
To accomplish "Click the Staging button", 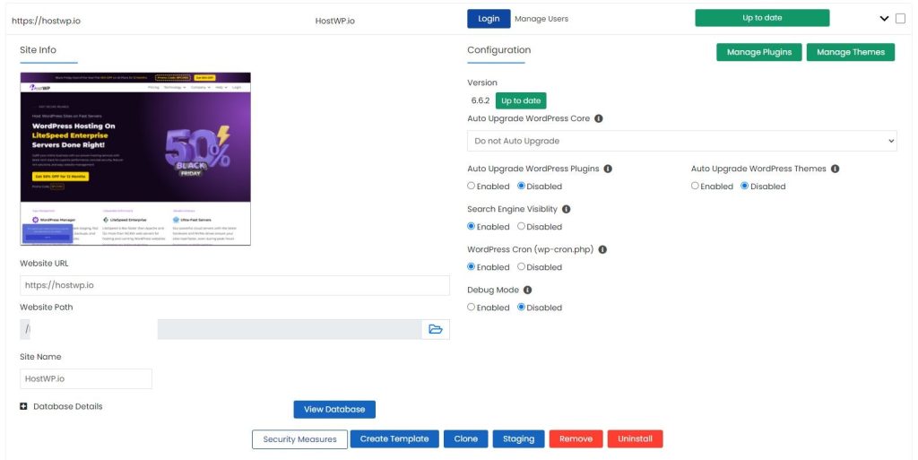I will tap(518, 438).
